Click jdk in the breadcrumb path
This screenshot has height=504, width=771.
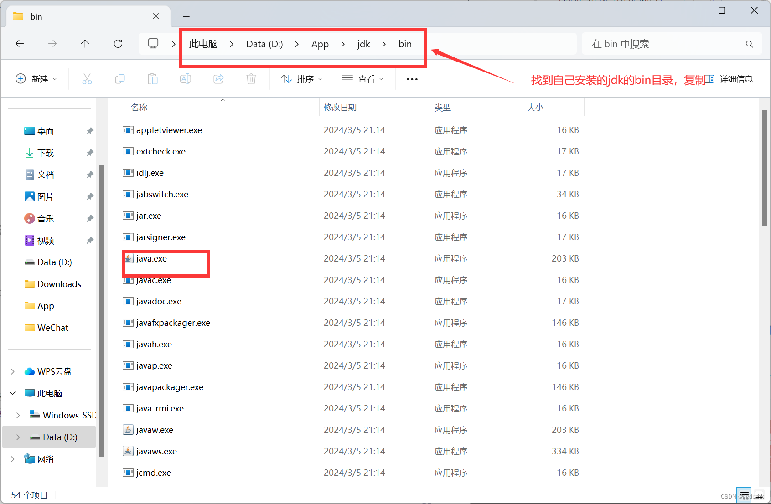click(x=363, y=44)
